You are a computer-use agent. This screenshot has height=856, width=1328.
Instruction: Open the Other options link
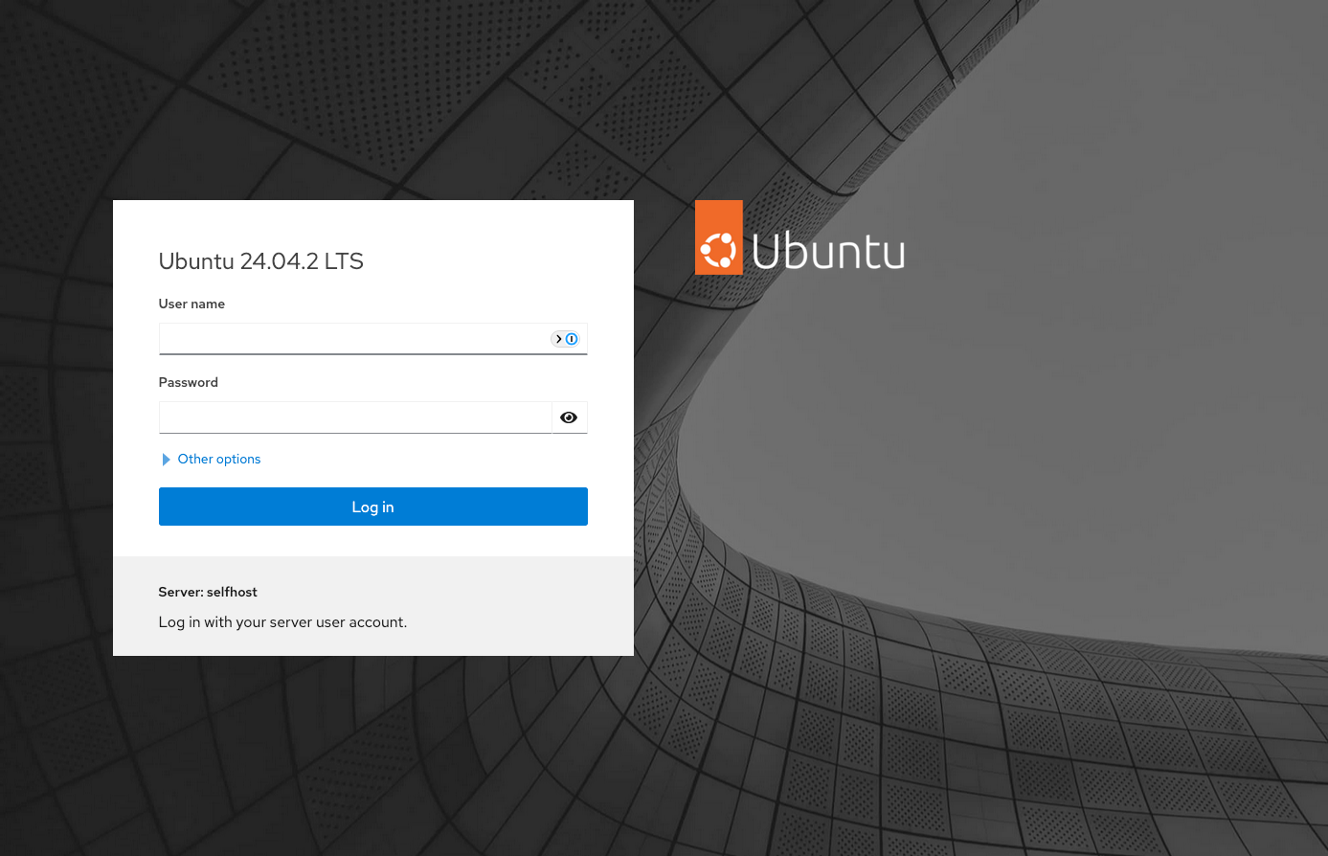219,460
